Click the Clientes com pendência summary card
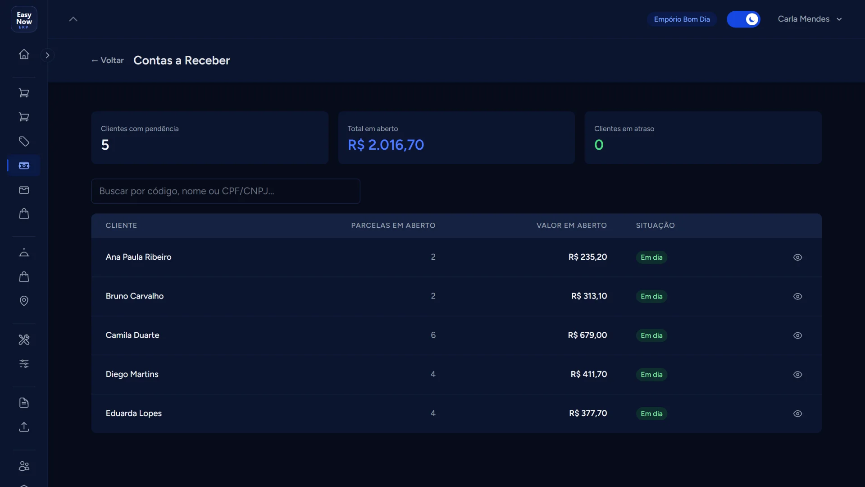This screenshot has width=865, height=487. tap(209, 138)
